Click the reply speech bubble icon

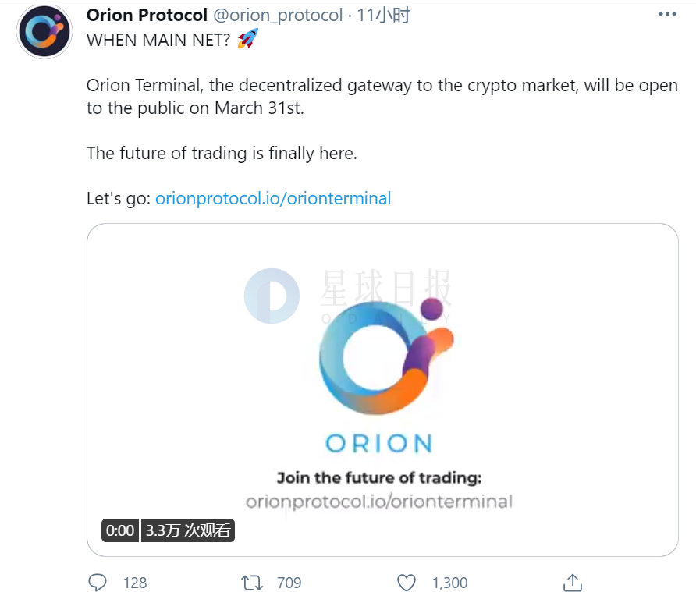tap(98, 582)
